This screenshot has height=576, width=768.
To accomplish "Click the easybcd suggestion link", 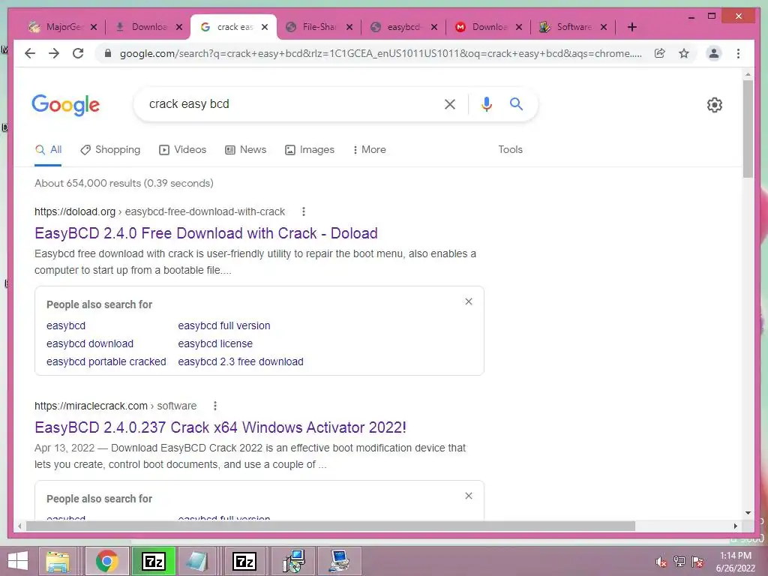I will [66, 325].
